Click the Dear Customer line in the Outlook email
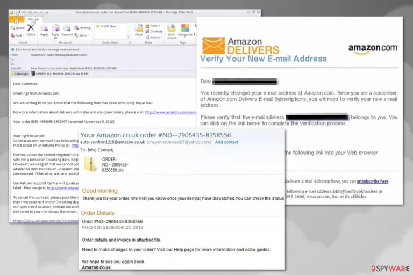The width and height of the screenshot is (413, 275). click(x=26, y=84)
